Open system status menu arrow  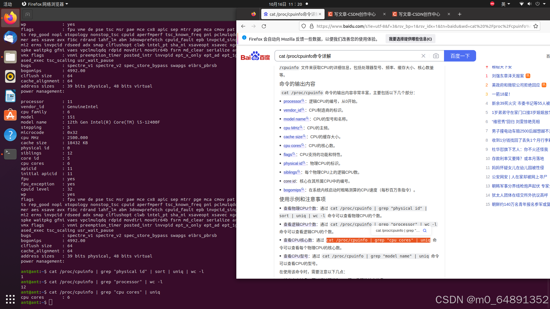pyautogui.click(x=544, y=4)
